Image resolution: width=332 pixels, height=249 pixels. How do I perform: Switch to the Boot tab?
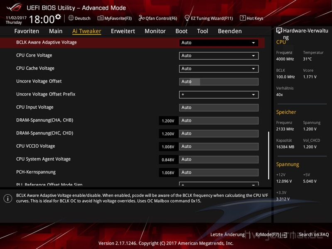181,31
